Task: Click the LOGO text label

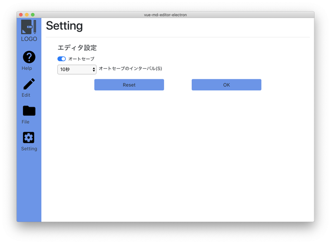Action: pyautogui.click(x=29, y=39)
